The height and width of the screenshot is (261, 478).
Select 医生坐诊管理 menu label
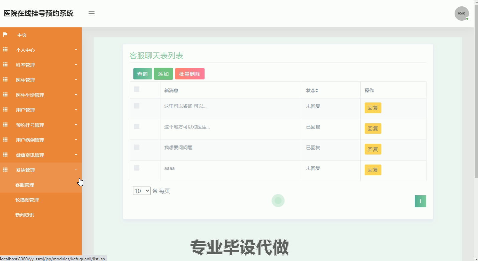point(30,95)
